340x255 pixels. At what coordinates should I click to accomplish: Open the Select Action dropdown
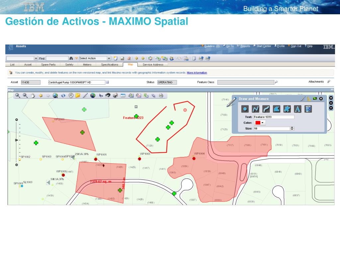(x=109, y=58)
